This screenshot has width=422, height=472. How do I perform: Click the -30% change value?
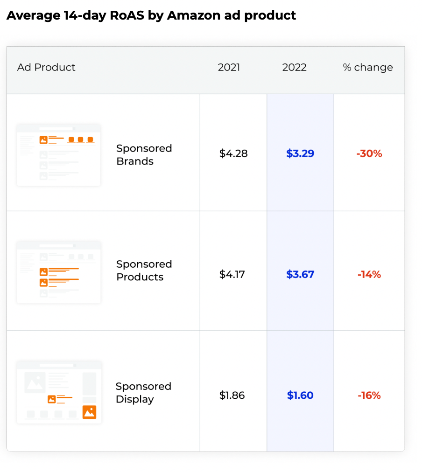tap(369, 153)
